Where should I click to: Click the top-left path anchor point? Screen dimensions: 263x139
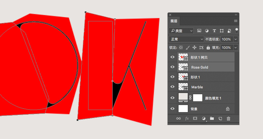coord(85,12)
